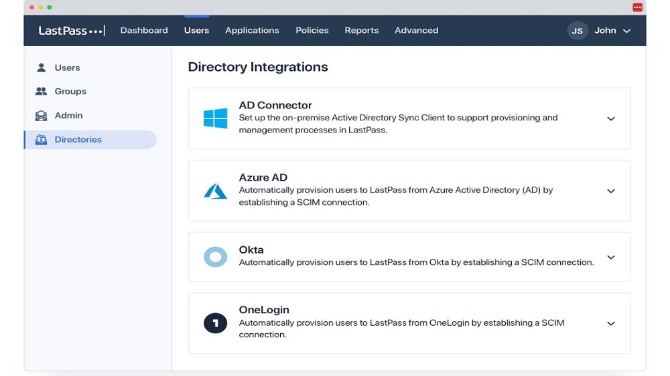Expand the OneLogin section
Screen dimensions: 670x376
(611, 324)
